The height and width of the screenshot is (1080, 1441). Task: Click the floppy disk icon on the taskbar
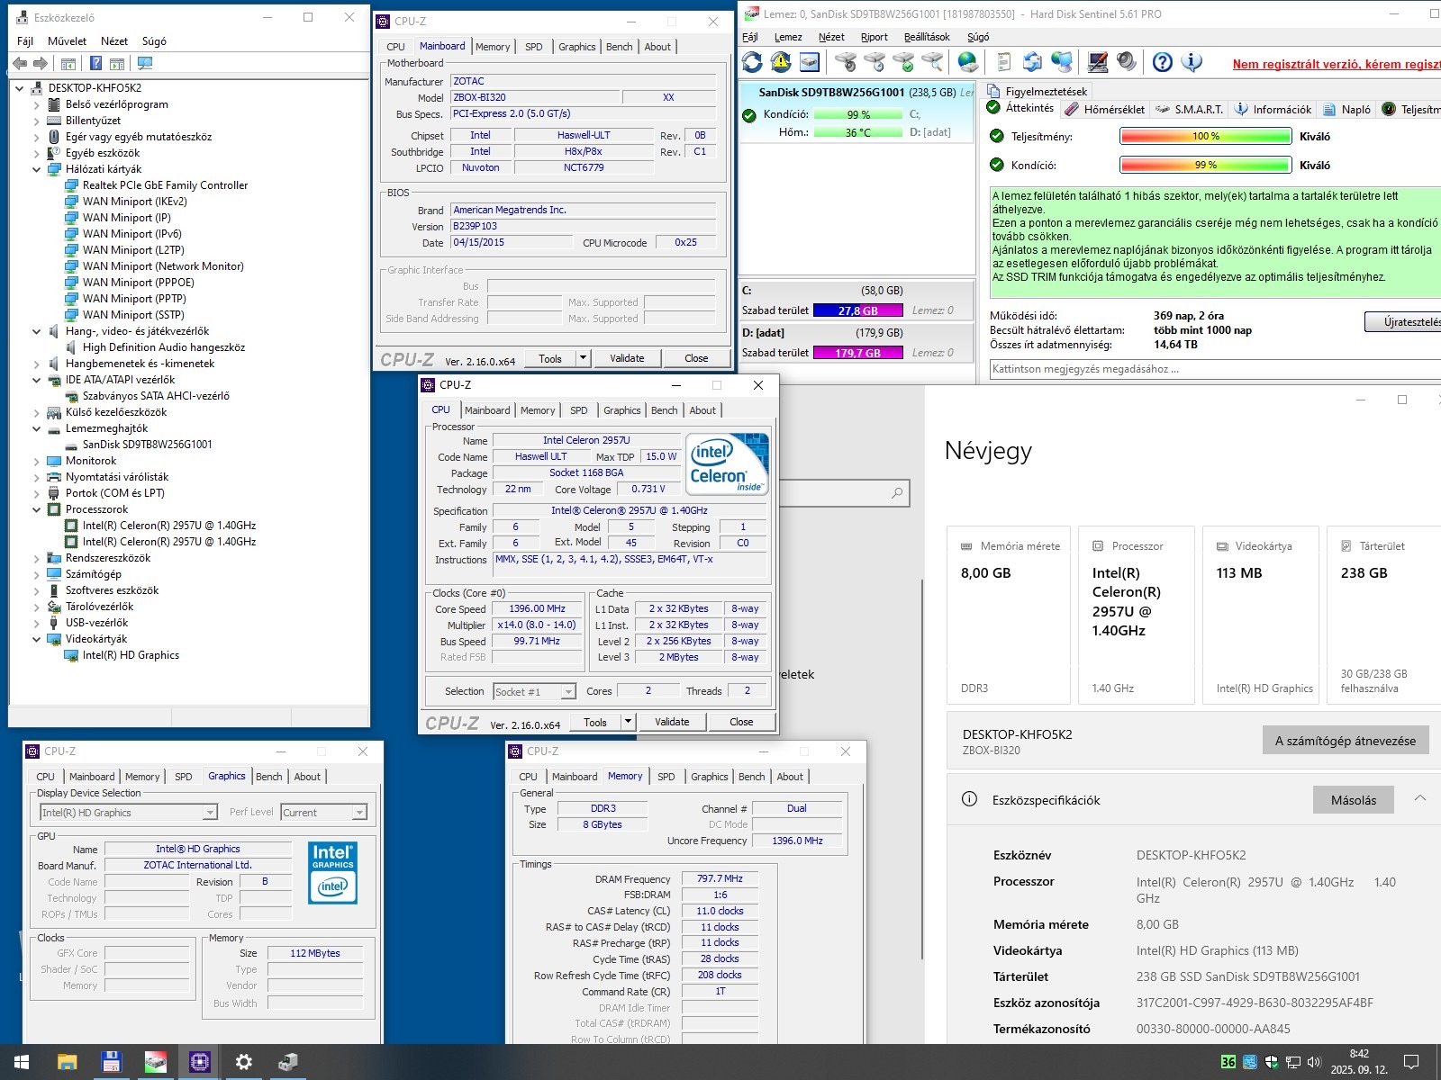click(111, 1062)
